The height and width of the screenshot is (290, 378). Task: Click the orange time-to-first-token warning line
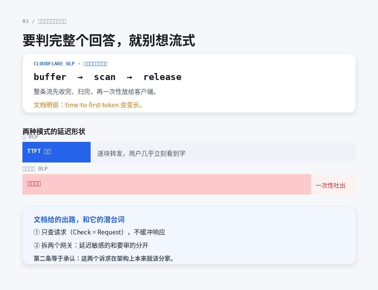point(88,105)
